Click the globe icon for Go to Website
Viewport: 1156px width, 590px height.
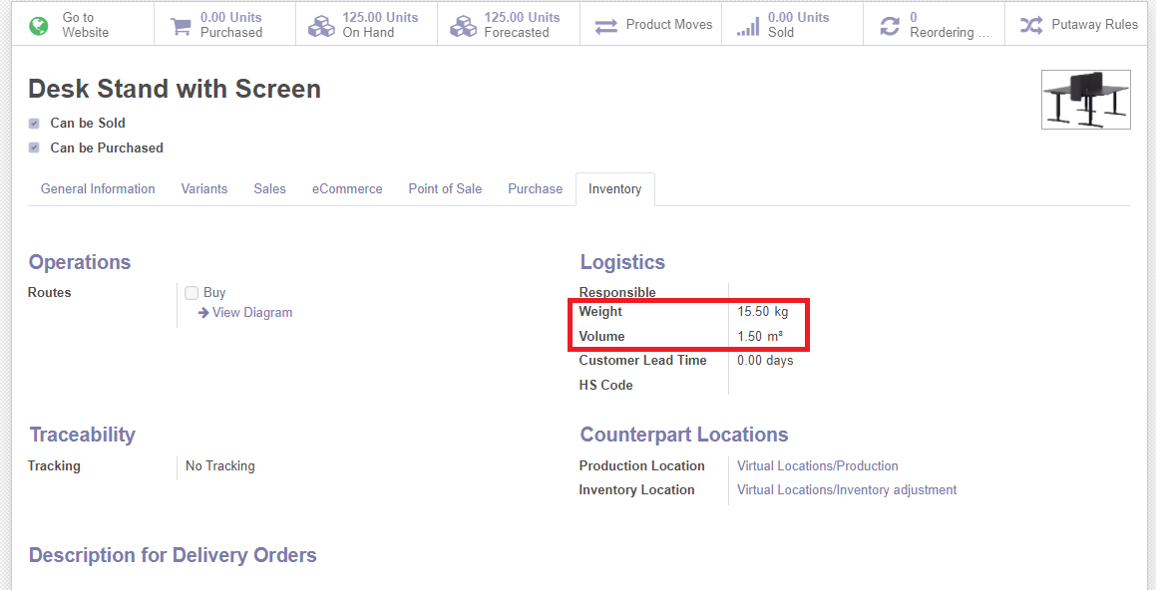pyautogui.click(x=39, y=25)
